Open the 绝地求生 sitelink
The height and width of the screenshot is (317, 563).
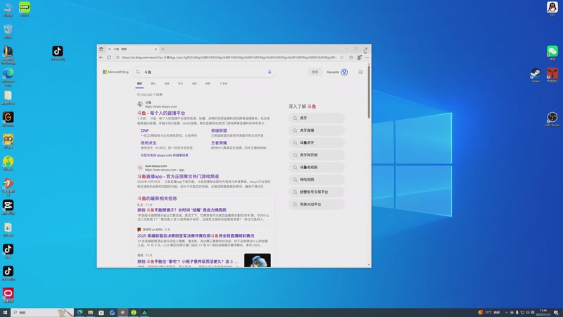coord(148,143)
